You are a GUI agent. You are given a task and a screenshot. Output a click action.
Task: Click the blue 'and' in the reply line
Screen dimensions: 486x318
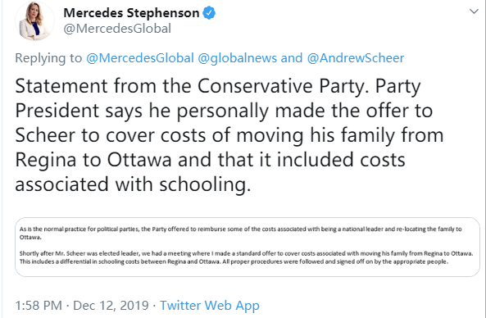tap(292, 58)
